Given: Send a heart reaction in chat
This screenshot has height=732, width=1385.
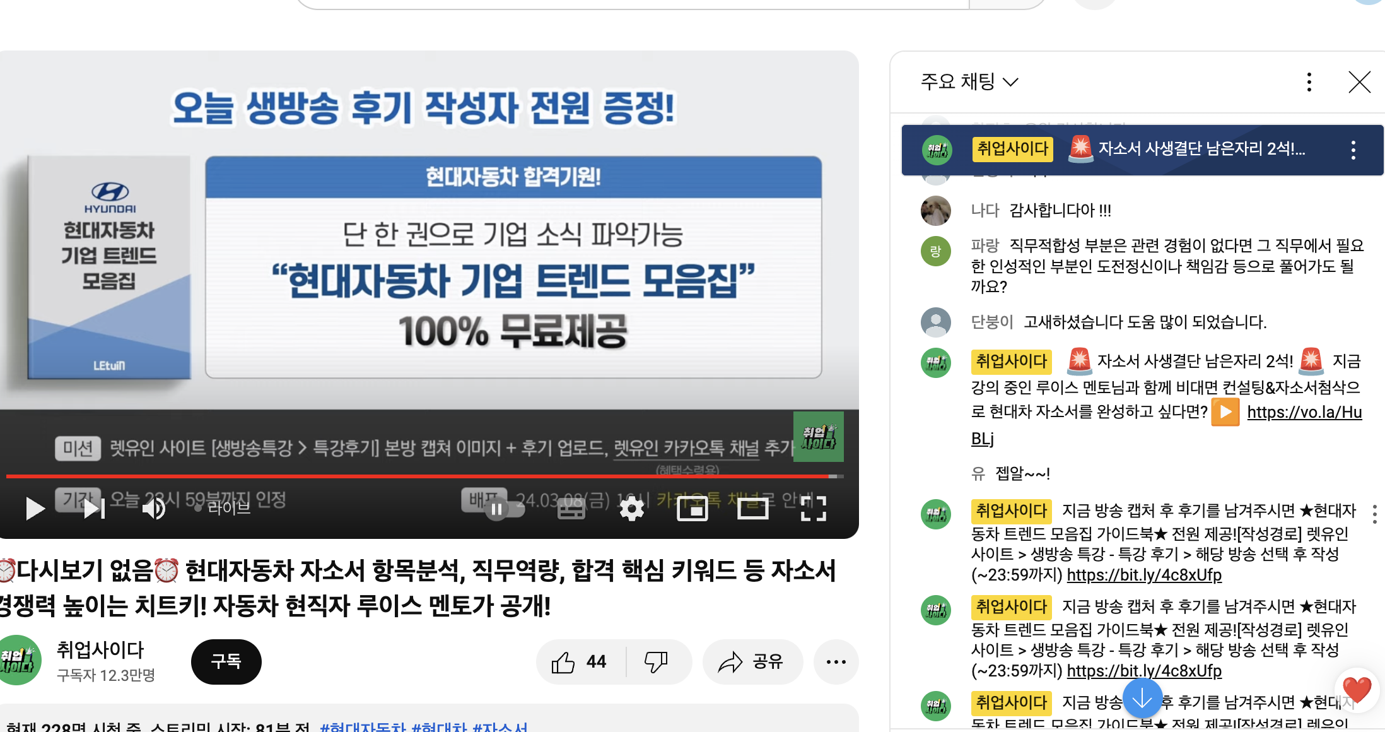Looking at the screenshot, I should coord(1357,690).
